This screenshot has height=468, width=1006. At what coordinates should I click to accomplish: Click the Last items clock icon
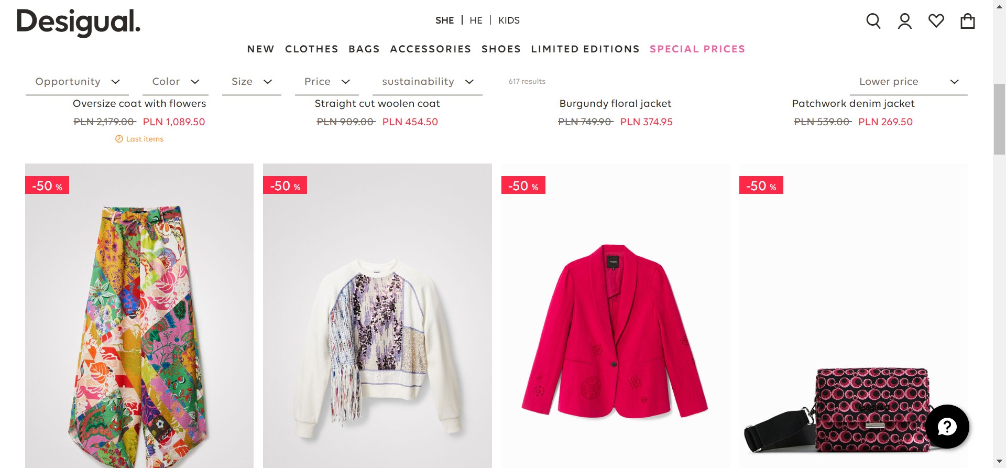pos(119,139)
